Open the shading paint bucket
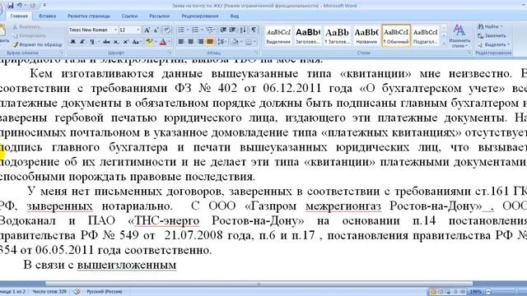527x296 pixels. point(235,42)
